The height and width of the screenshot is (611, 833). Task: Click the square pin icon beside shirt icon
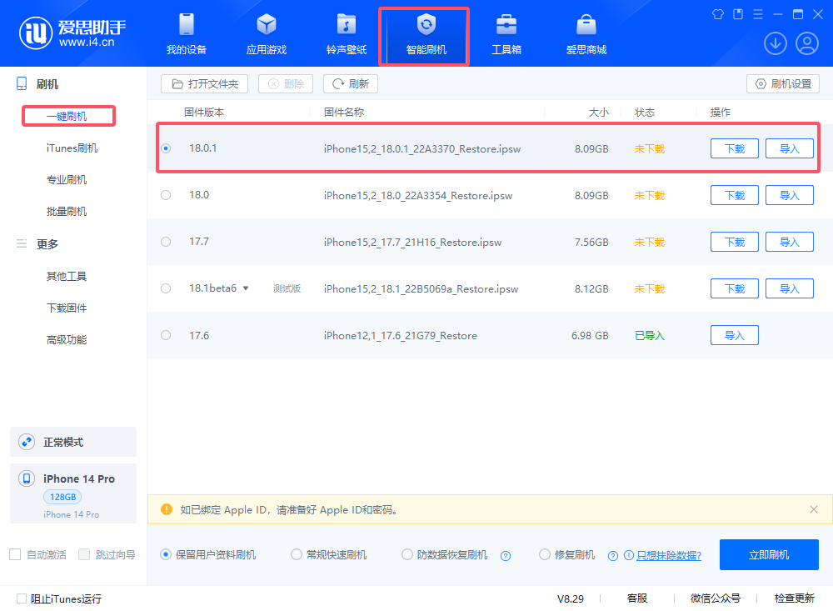click(738, 14)
